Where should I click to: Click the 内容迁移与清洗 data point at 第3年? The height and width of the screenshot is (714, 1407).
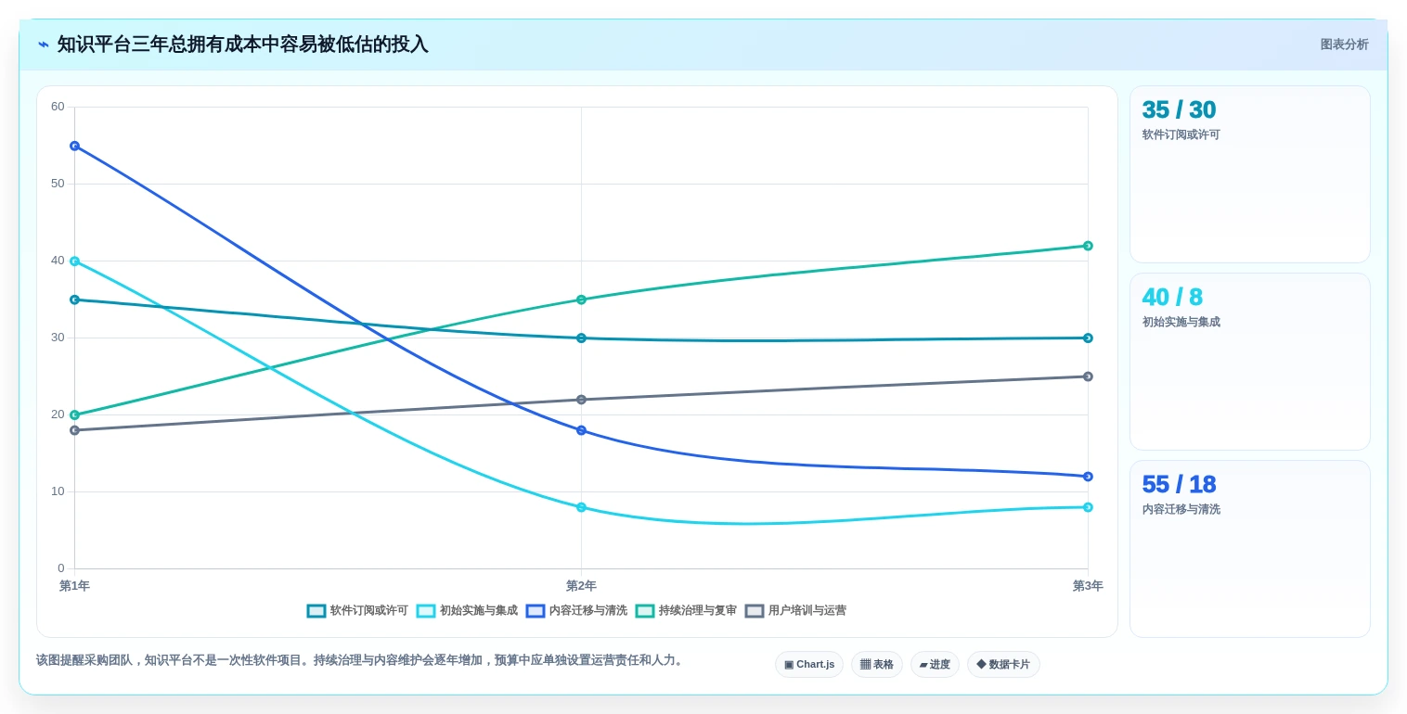[x=1088, y=477]
